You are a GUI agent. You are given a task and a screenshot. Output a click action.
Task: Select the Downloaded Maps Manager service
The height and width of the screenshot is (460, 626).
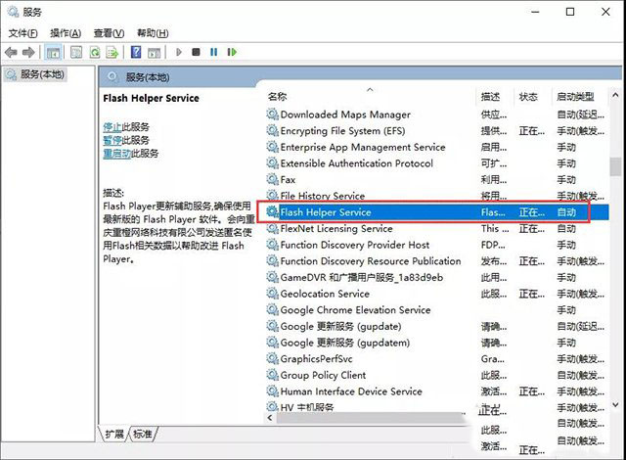coord(437,115)
